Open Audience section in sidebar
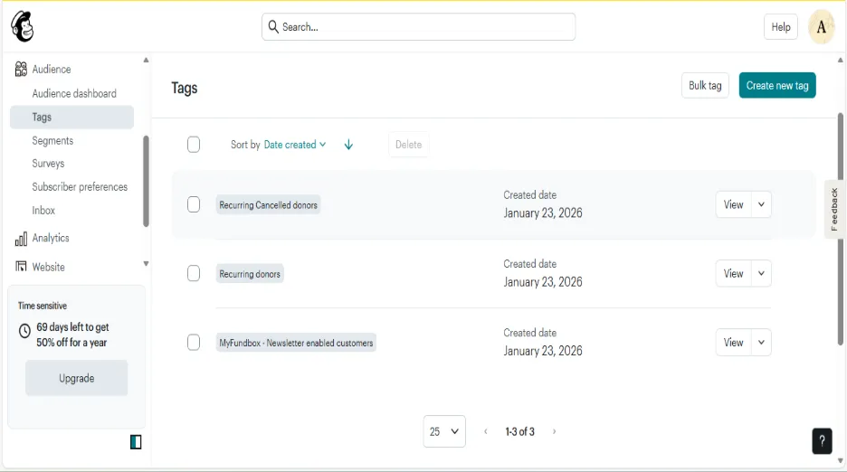The height and width of the screenshot is (472, 847). pyautogui.click(x=52, y=69)
